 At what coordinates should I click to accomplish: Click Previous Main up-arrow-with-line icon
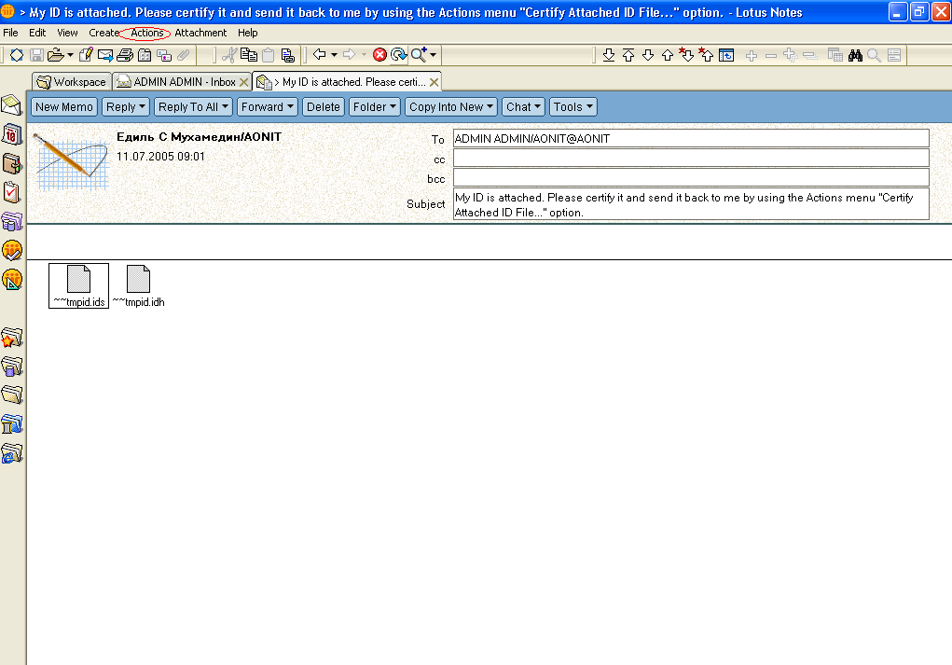[628, 55]
